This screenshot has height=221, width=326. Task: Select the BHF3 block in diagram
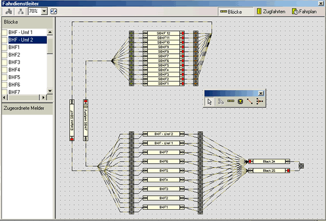(164, 189)
